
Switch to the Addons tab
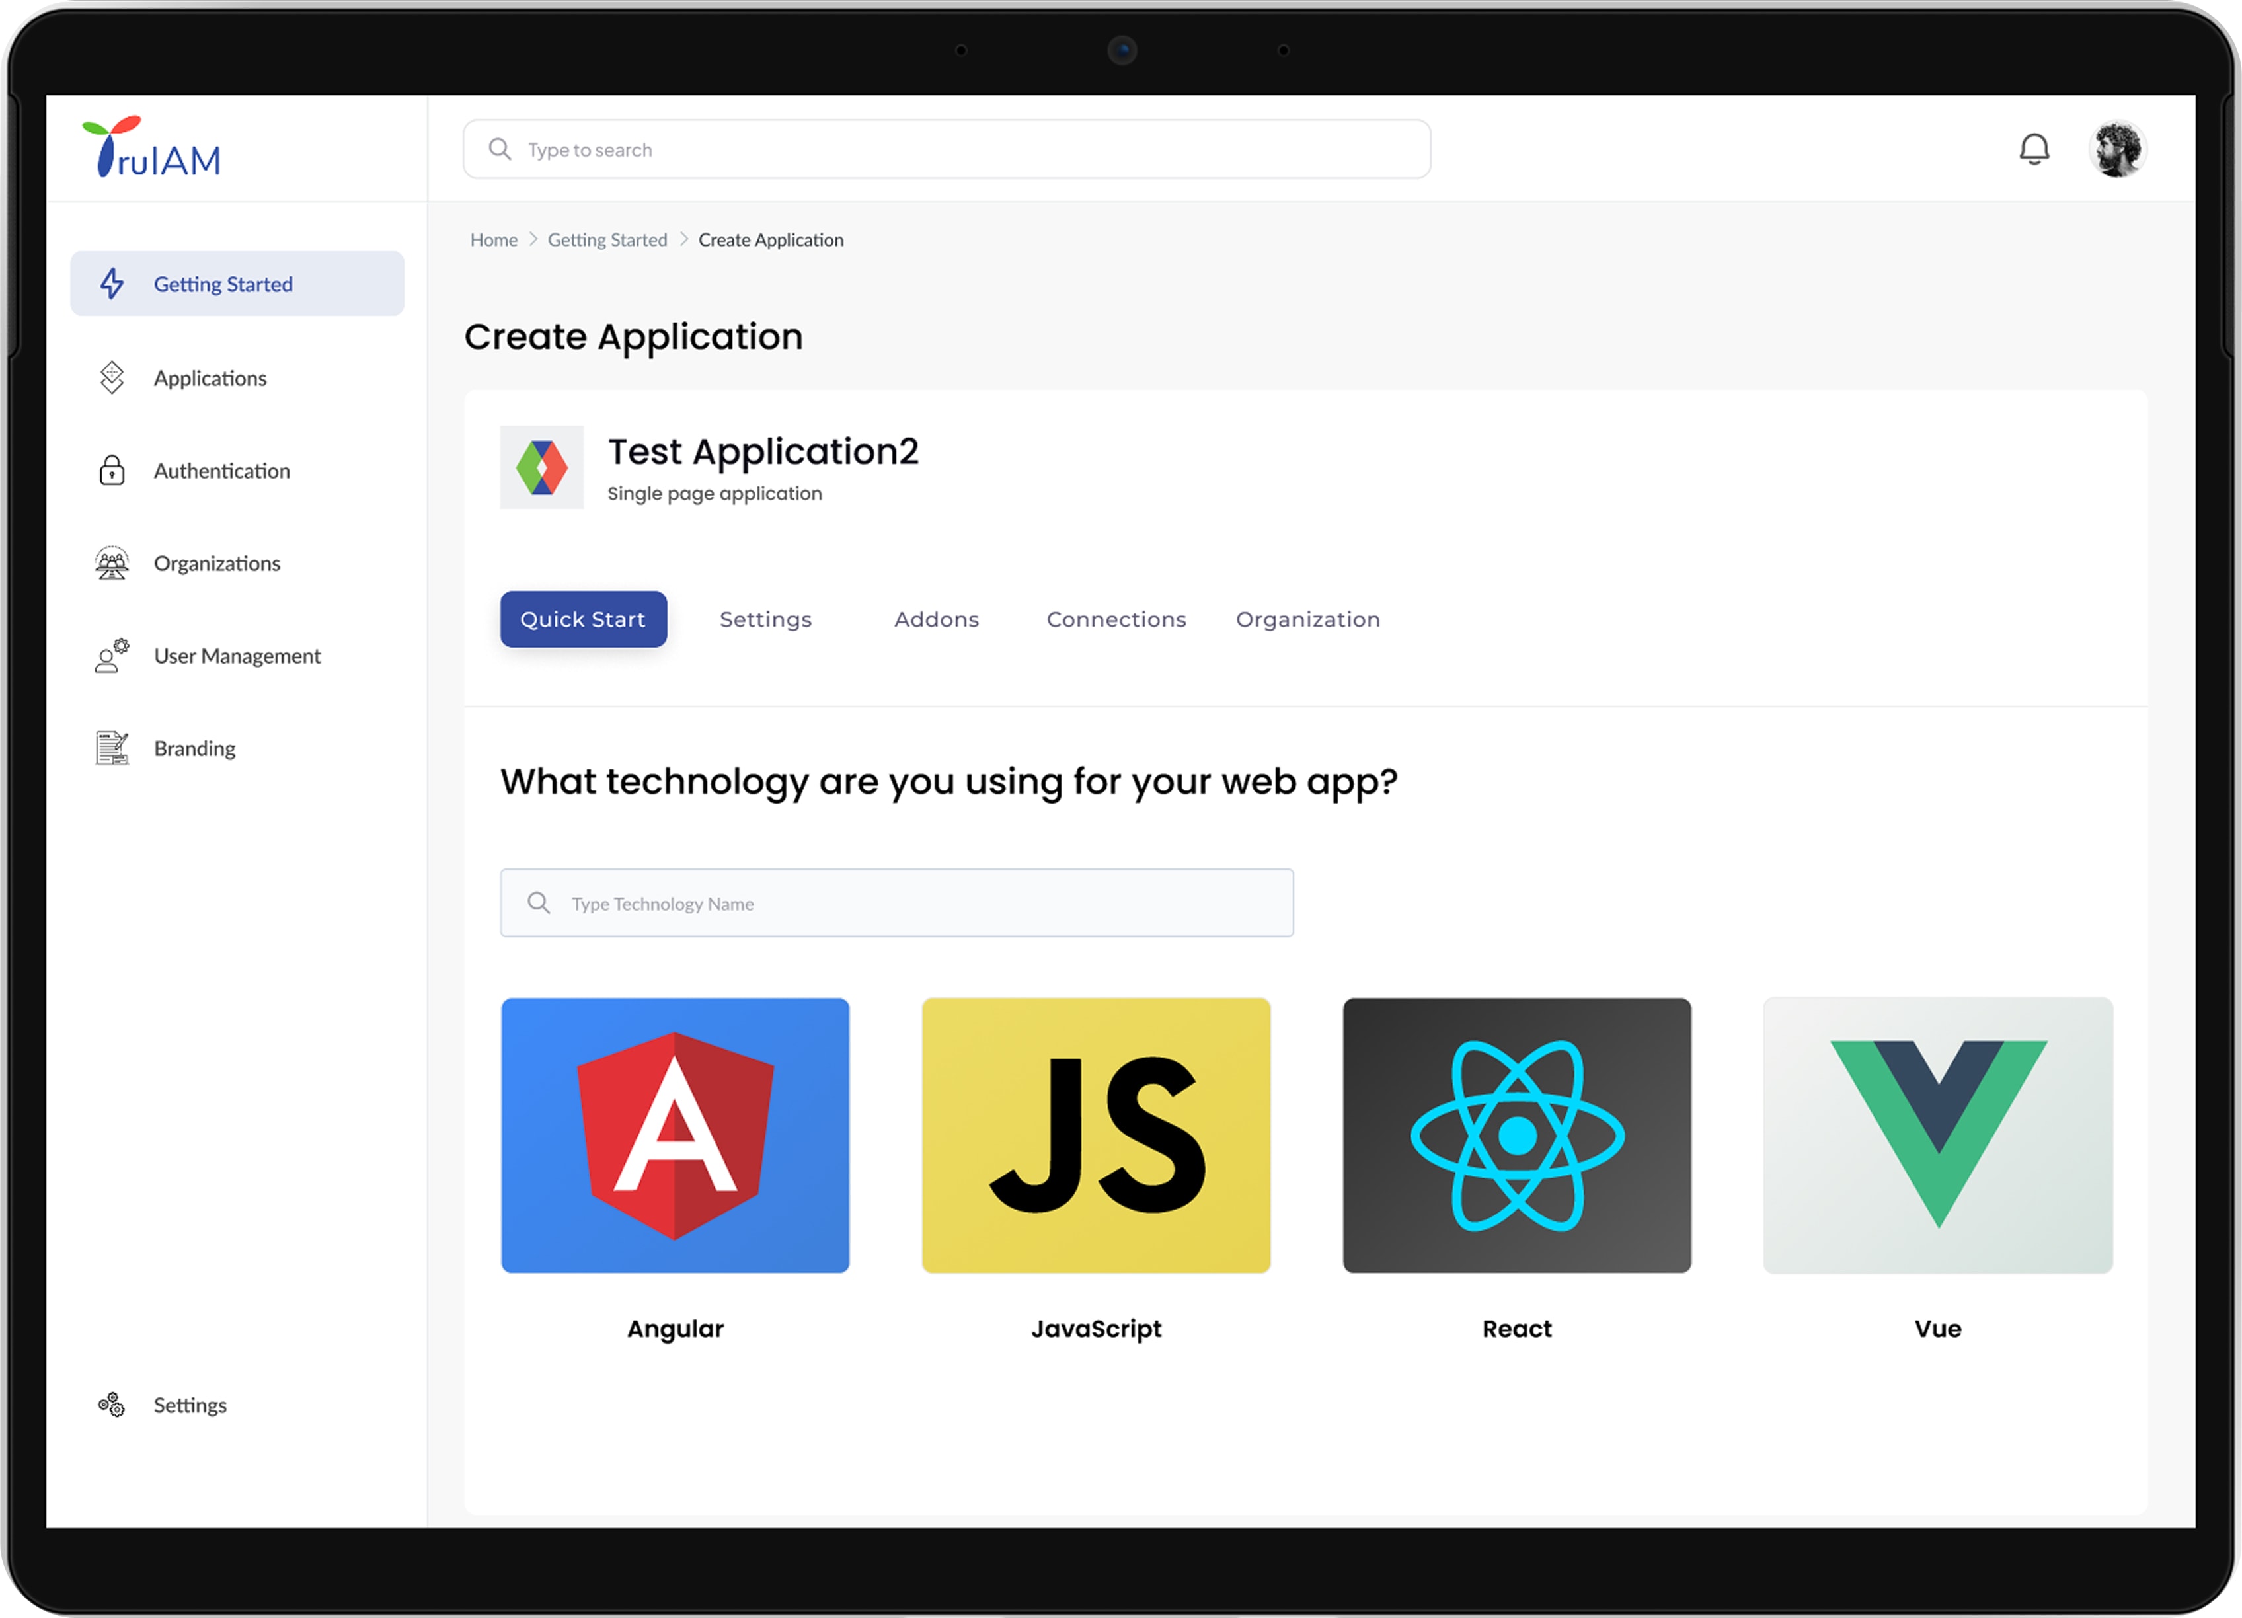pyautogui.click(x=936, y=620)
